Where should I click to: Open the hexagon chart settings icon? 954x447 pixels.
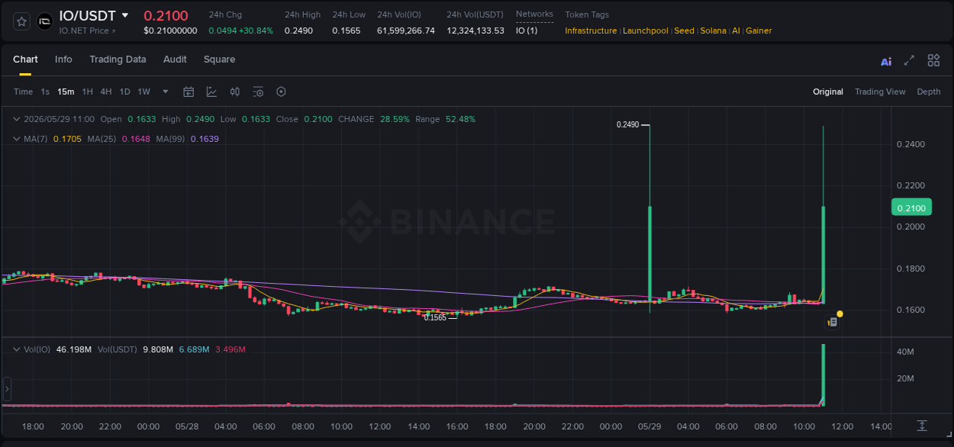pyautogui.click(x=281, y=92)
